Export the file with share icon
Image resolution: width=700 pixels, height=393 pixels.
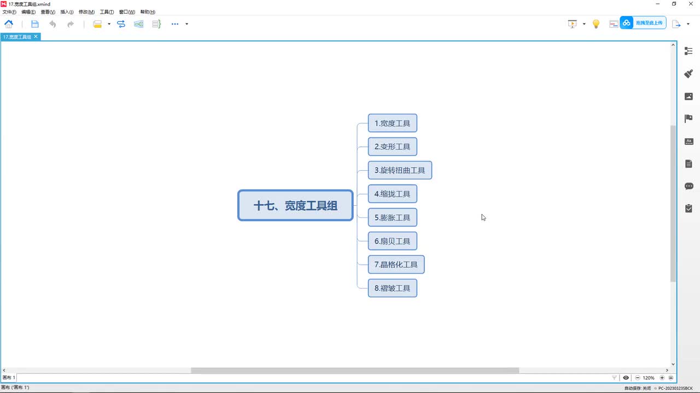pos(676,24)
